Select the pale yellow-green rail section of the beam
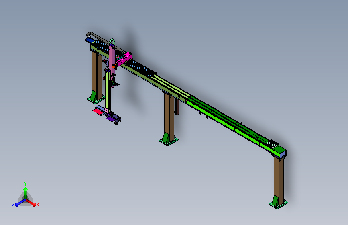Screen dimensions: 348x225 [x=171, y=86]
